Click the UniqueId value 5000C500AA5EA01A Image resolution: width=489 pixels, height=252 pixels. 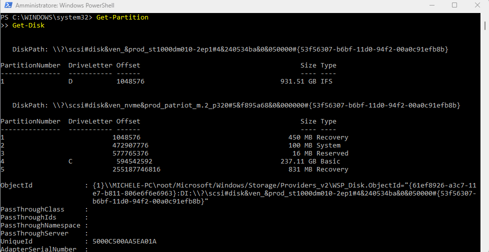(124, 241)
